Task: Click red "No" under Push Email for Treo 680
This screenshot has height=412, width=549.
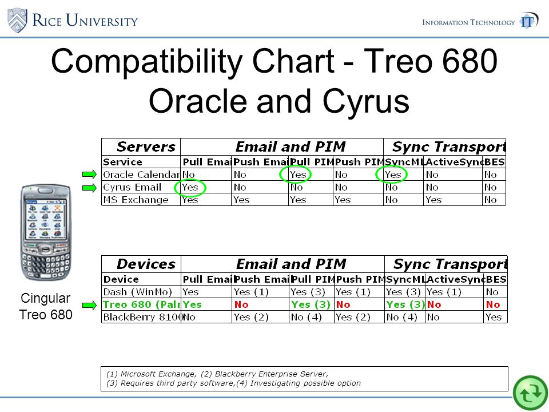Action: [241, 304]
